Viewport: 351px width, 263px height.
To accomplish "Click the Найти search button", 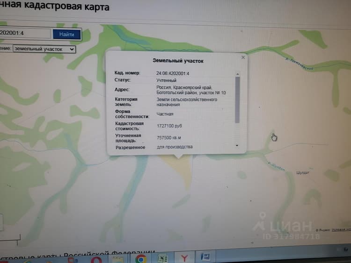I will click(x=67, y=35).
